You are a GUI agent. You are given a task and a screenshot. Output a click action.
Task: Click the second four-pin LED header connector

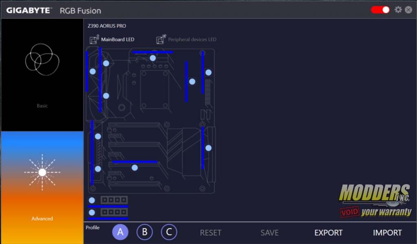(114, 212)
